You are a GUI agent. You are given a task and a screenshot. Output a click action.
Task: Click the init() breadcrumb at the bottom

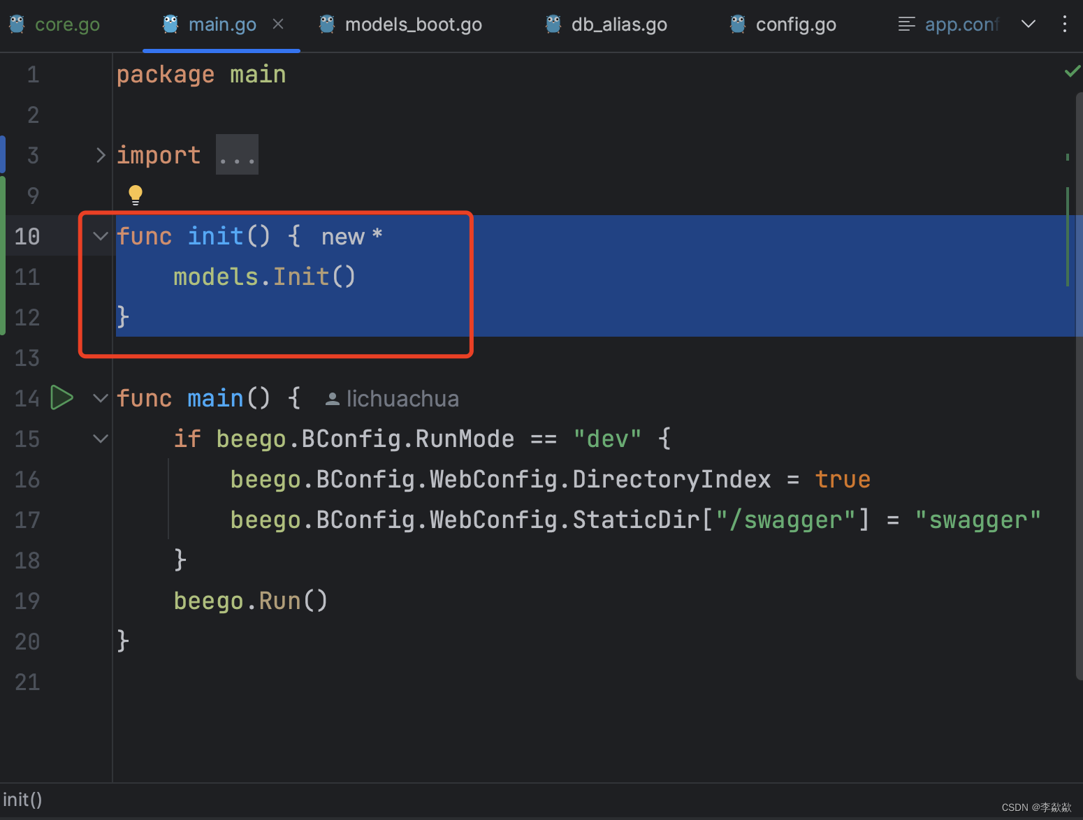pyautogui.click(x=23, y=799)
